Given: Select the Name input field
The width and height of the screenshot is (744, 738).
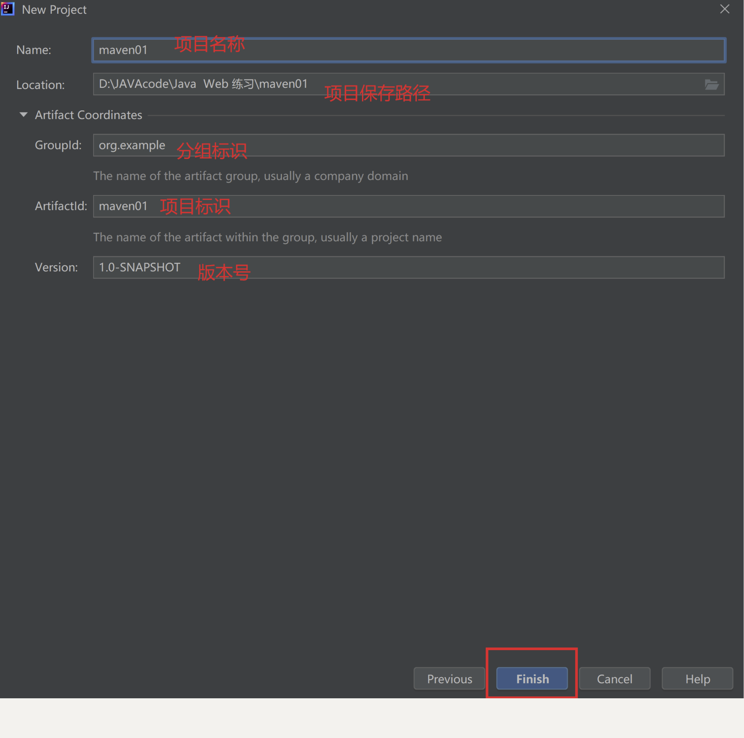Looking at the screenshot, I should 408,49.
